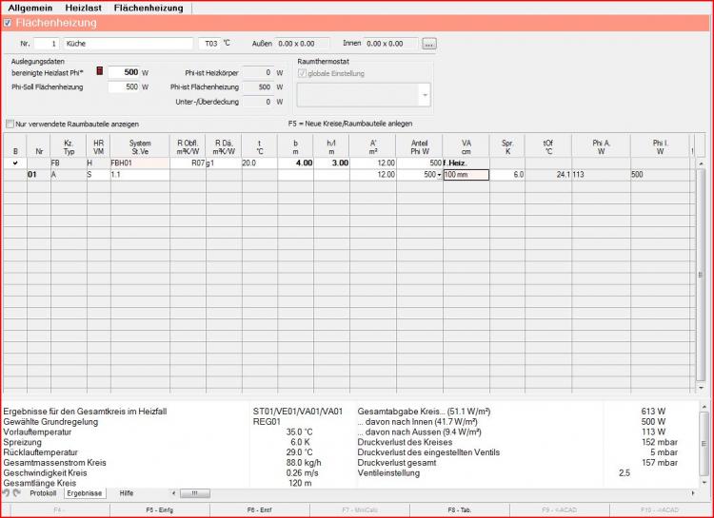
Task: Click the F10 ACAD button
Action: coord(660,510)
